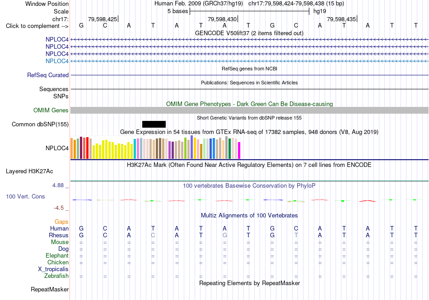Open the H3K27Ac Mark track title

click(249, 165)
